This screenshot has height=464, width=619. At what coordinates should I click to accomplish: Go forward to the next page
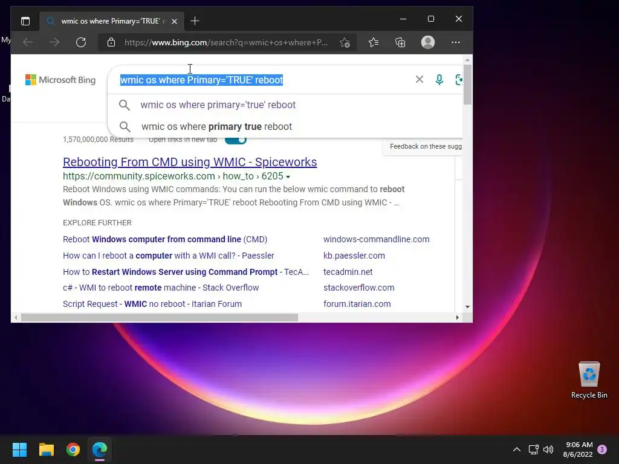point(54,42)
